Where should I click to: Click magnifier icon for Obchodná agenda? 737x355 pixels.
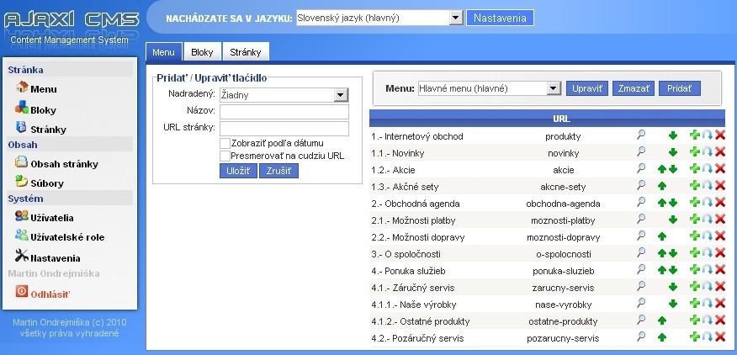641,202
